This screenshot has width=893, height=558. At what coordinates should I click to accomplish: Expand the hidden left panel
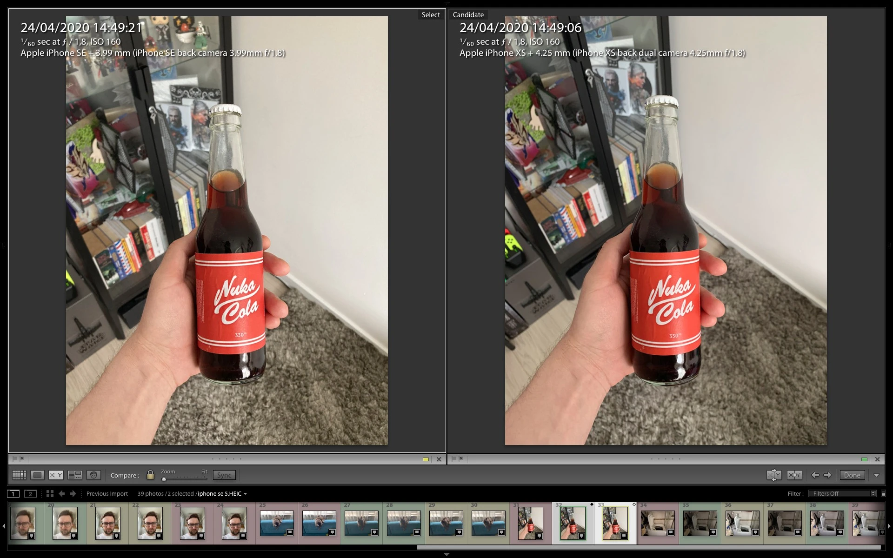[x=3, y=246]
